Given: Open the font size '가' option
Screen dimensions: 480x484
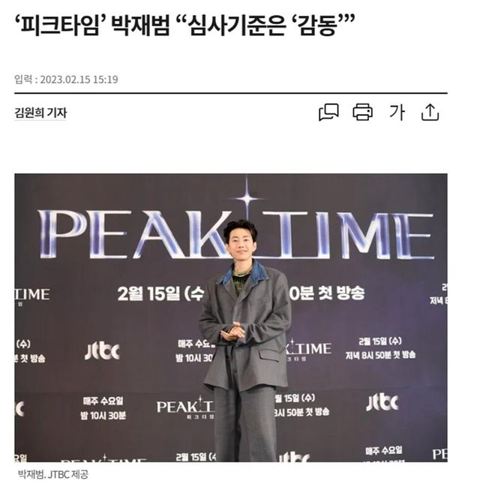Looking at the screenshot, I should click(x=397, y=112).
